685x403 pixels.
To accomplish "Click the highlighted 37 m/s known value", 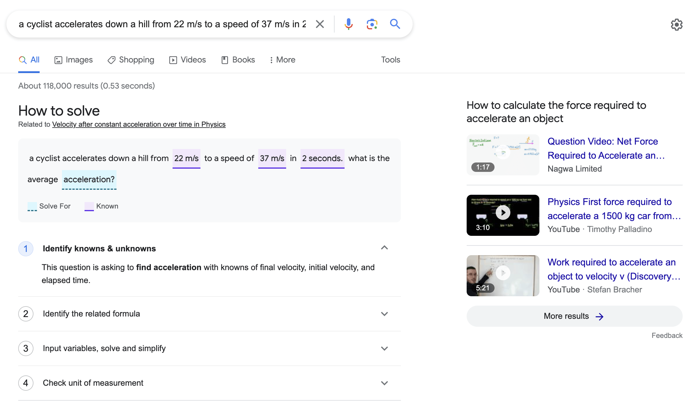I will [272, 158].
